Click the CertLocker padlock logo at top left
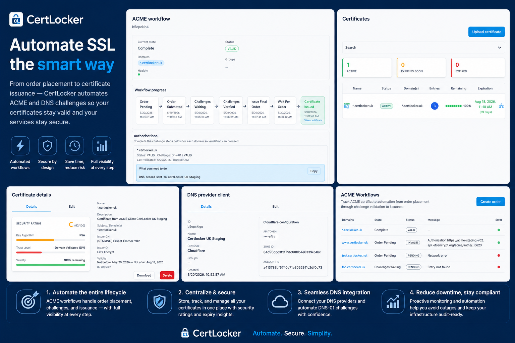The image size is (515, 343). 16,19
